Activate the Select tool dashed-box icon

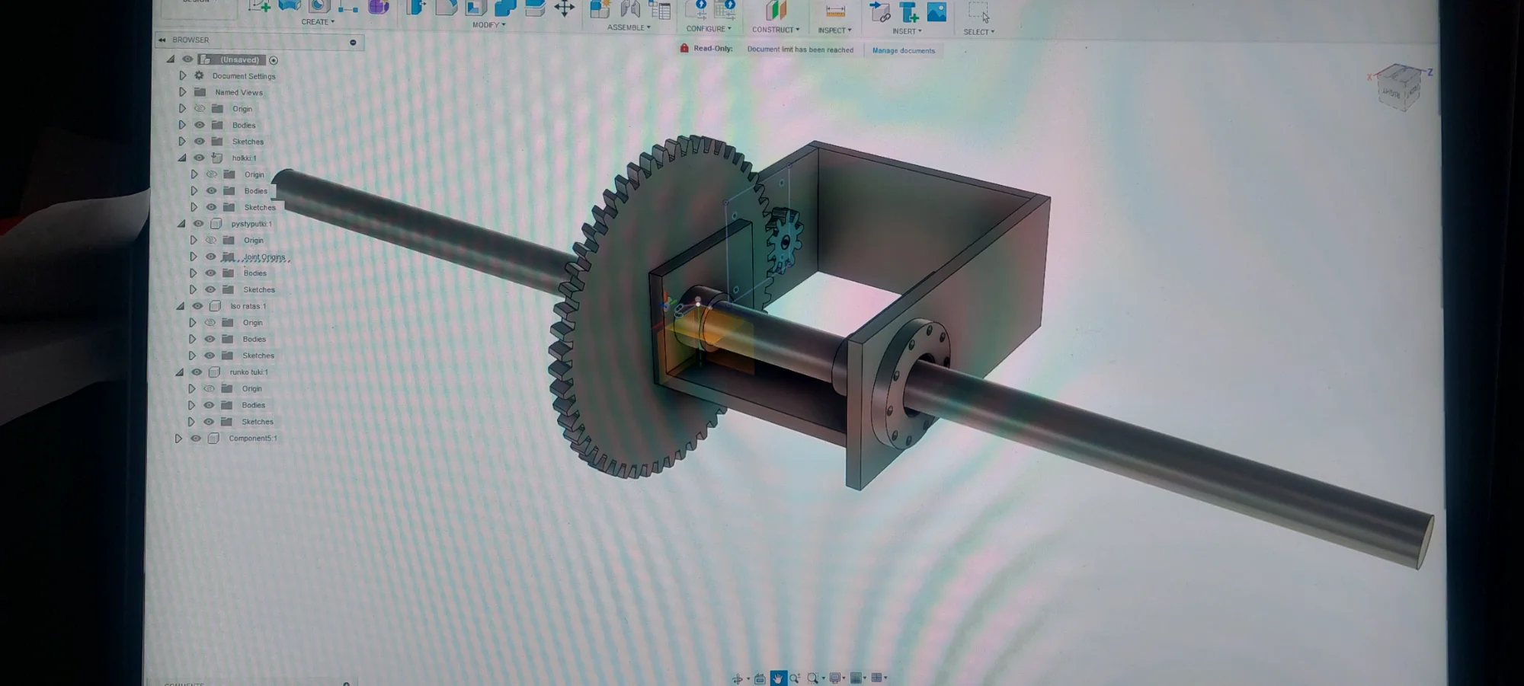point(978,12)
